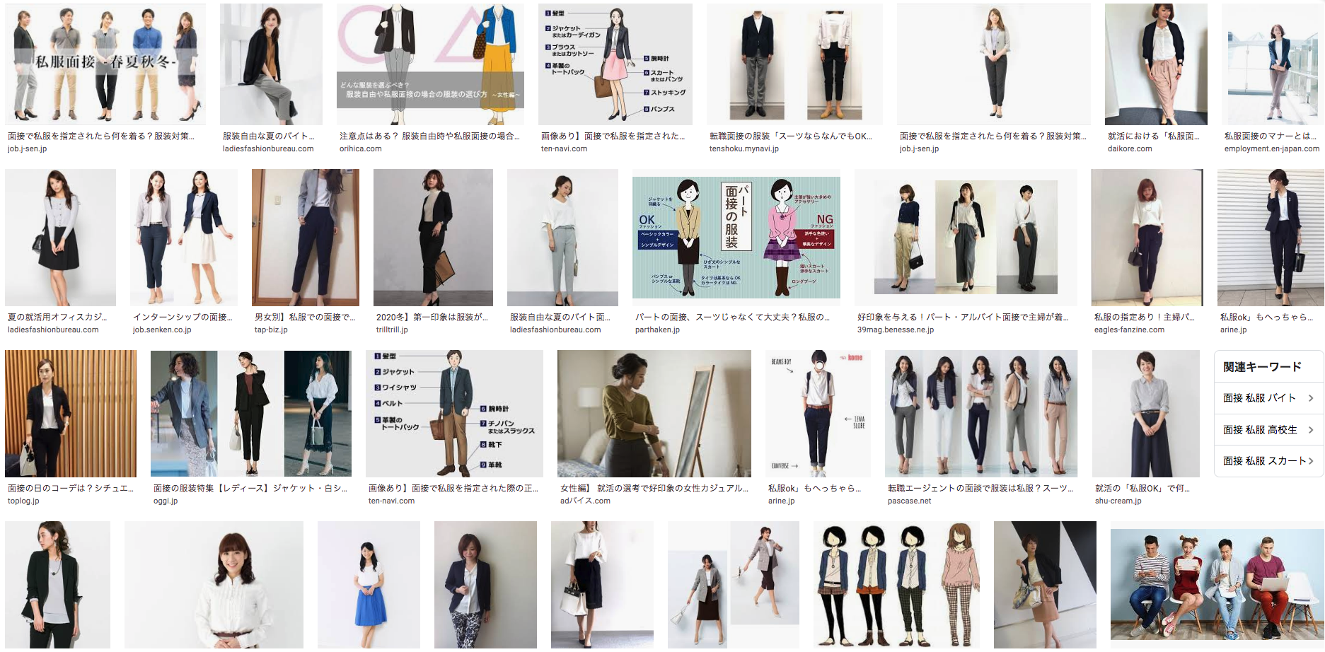Follow the daikore.com result link

point(1129,149)
